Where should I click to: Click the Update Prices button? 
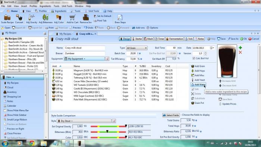click(x=227, y=104)
